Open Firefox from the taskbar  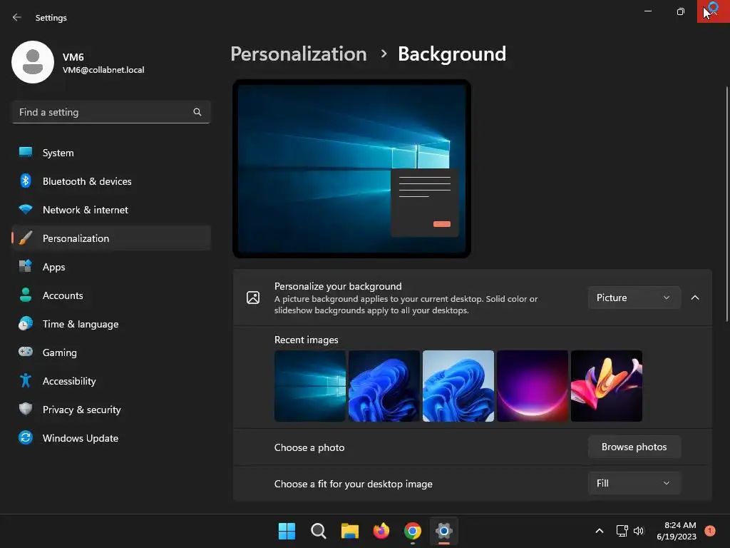[x=381, y=531]
